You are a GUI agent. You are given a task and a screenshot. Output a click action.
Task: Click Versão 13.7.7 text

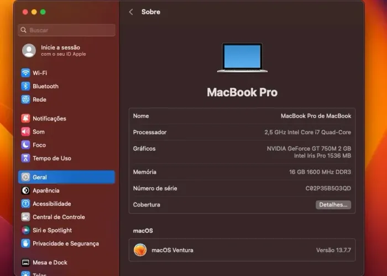(x=333, y=250)
